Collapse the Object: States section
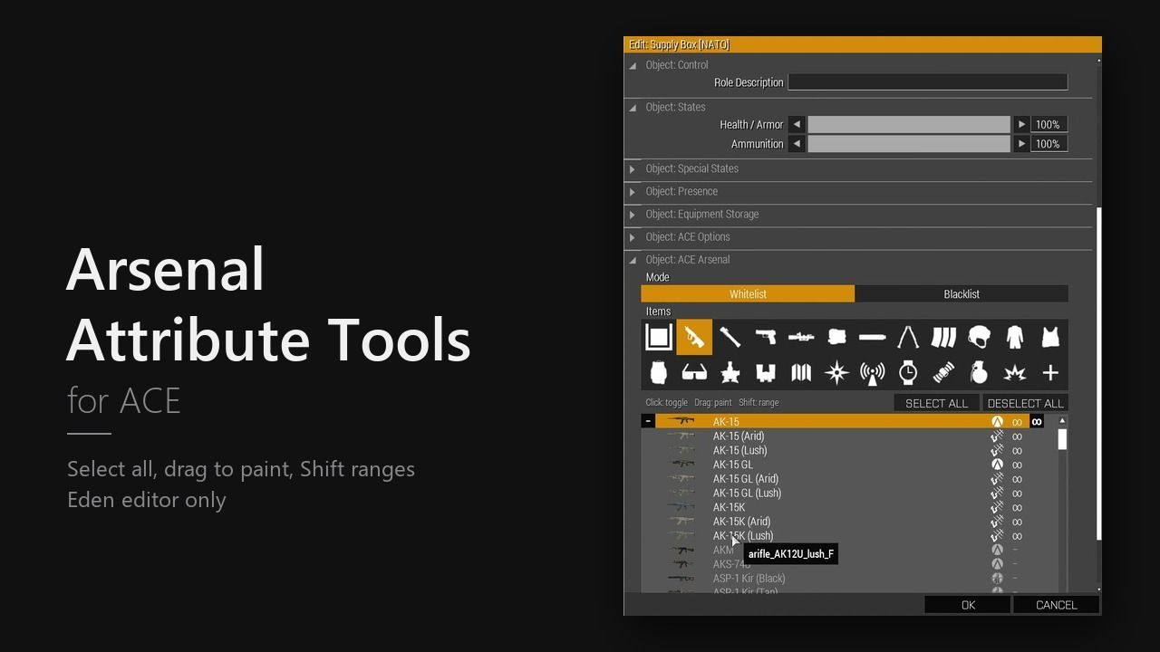 (x=633, y=108)
